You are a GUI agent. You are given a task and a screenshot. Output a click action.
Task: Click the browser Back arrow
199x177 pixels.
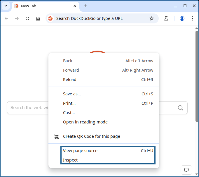(6, 18)
